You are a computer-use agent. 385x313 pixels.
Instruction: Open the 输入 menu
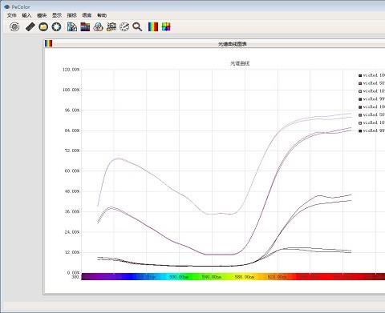tap(26, 15)
